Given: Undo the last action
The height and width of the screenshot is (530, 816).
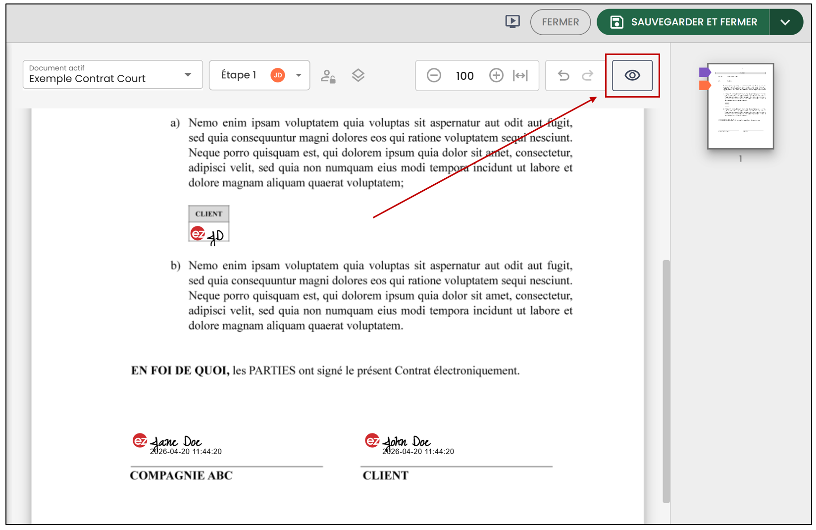Looking at the screenshot, I should point(563,75).
